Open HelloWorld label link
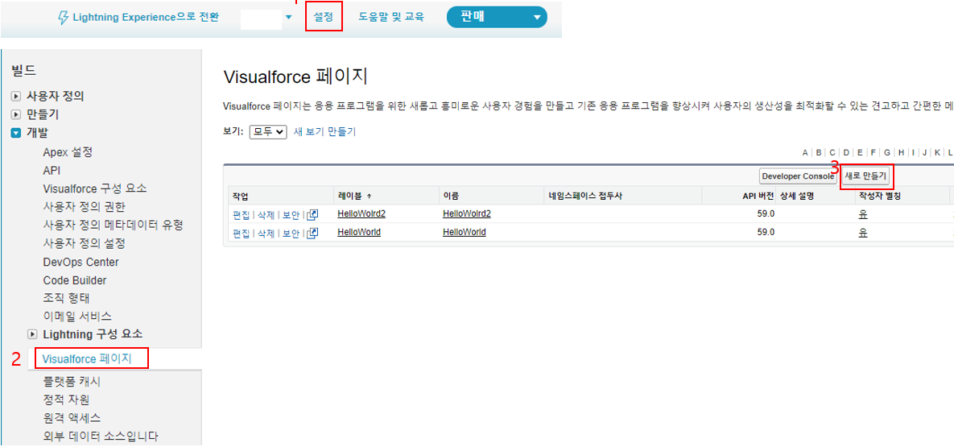The width and height of the screenshot is (954, 447). 359,232
